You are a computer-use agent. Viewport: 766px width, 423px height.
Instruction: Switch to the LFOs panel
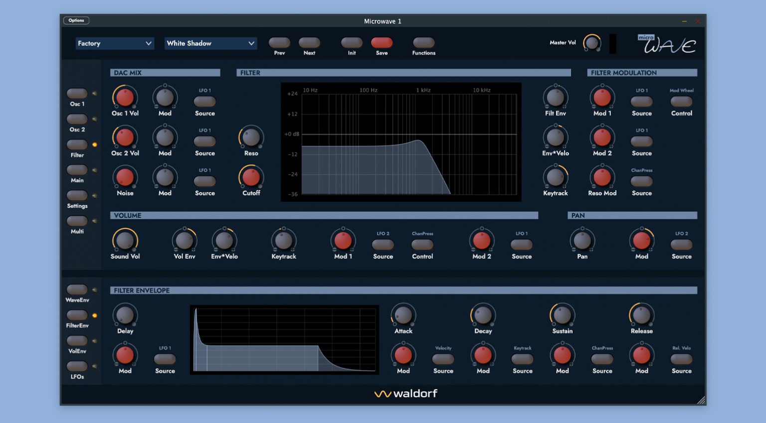(77, 366)
